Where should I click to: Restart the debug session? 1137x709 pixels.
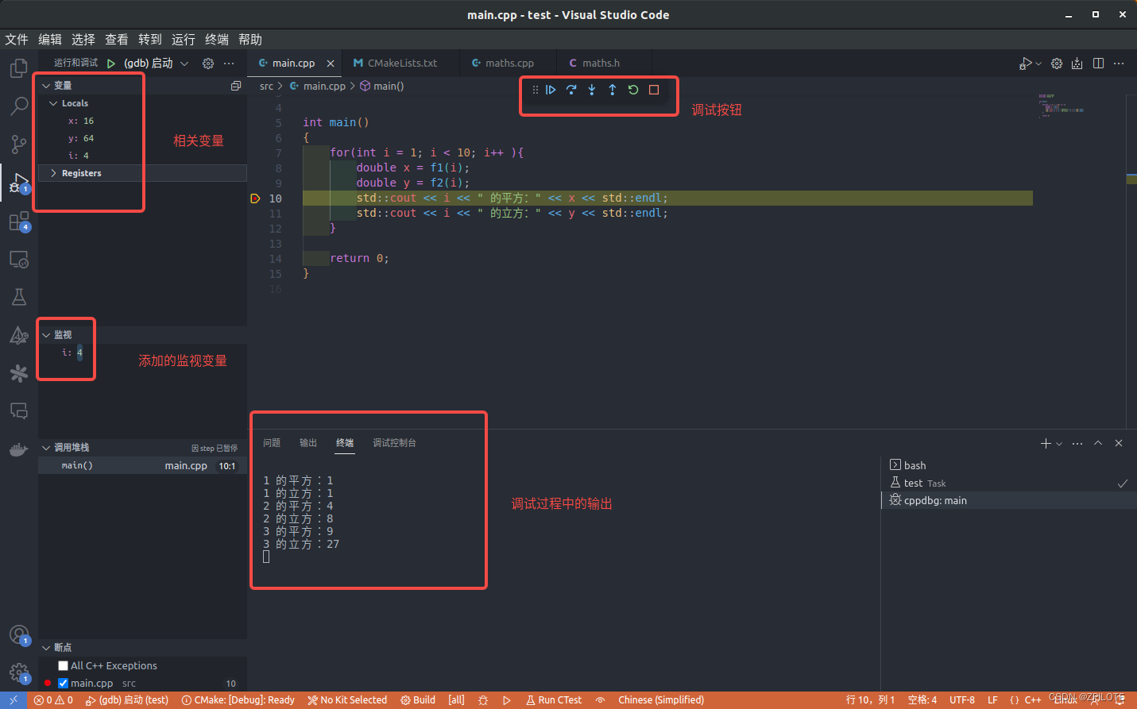[x=633, y=90]
